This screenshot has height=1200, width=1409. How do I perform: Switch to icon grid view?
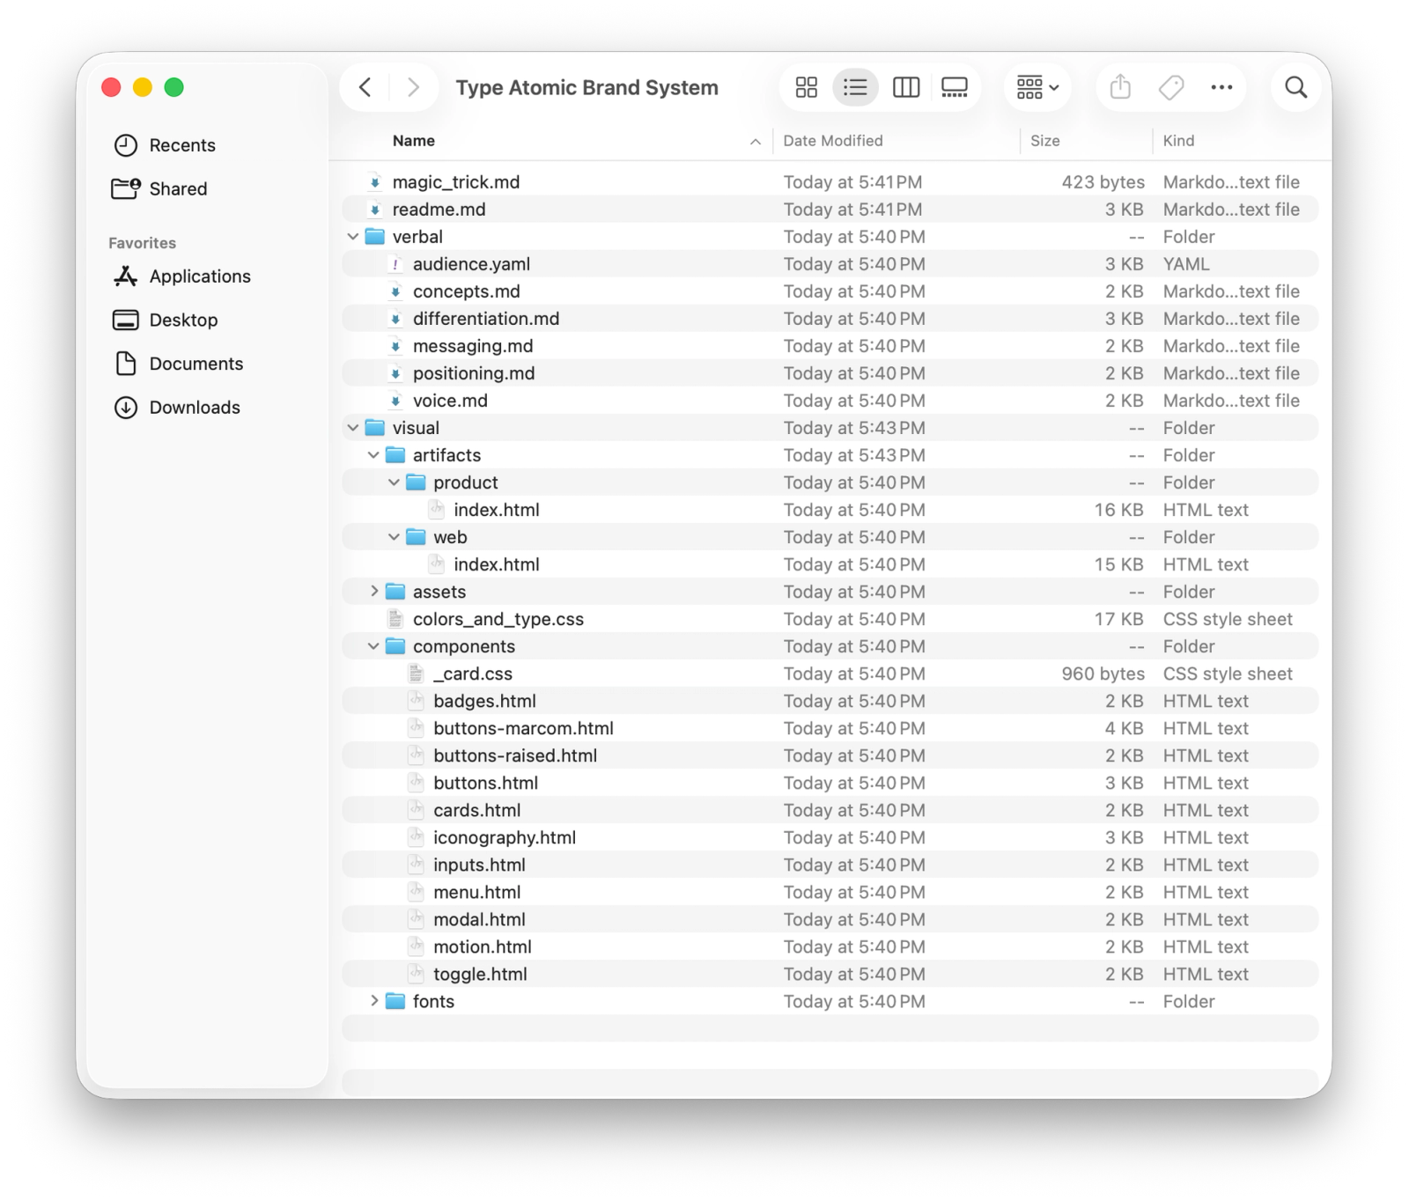(x=806, y=87)
